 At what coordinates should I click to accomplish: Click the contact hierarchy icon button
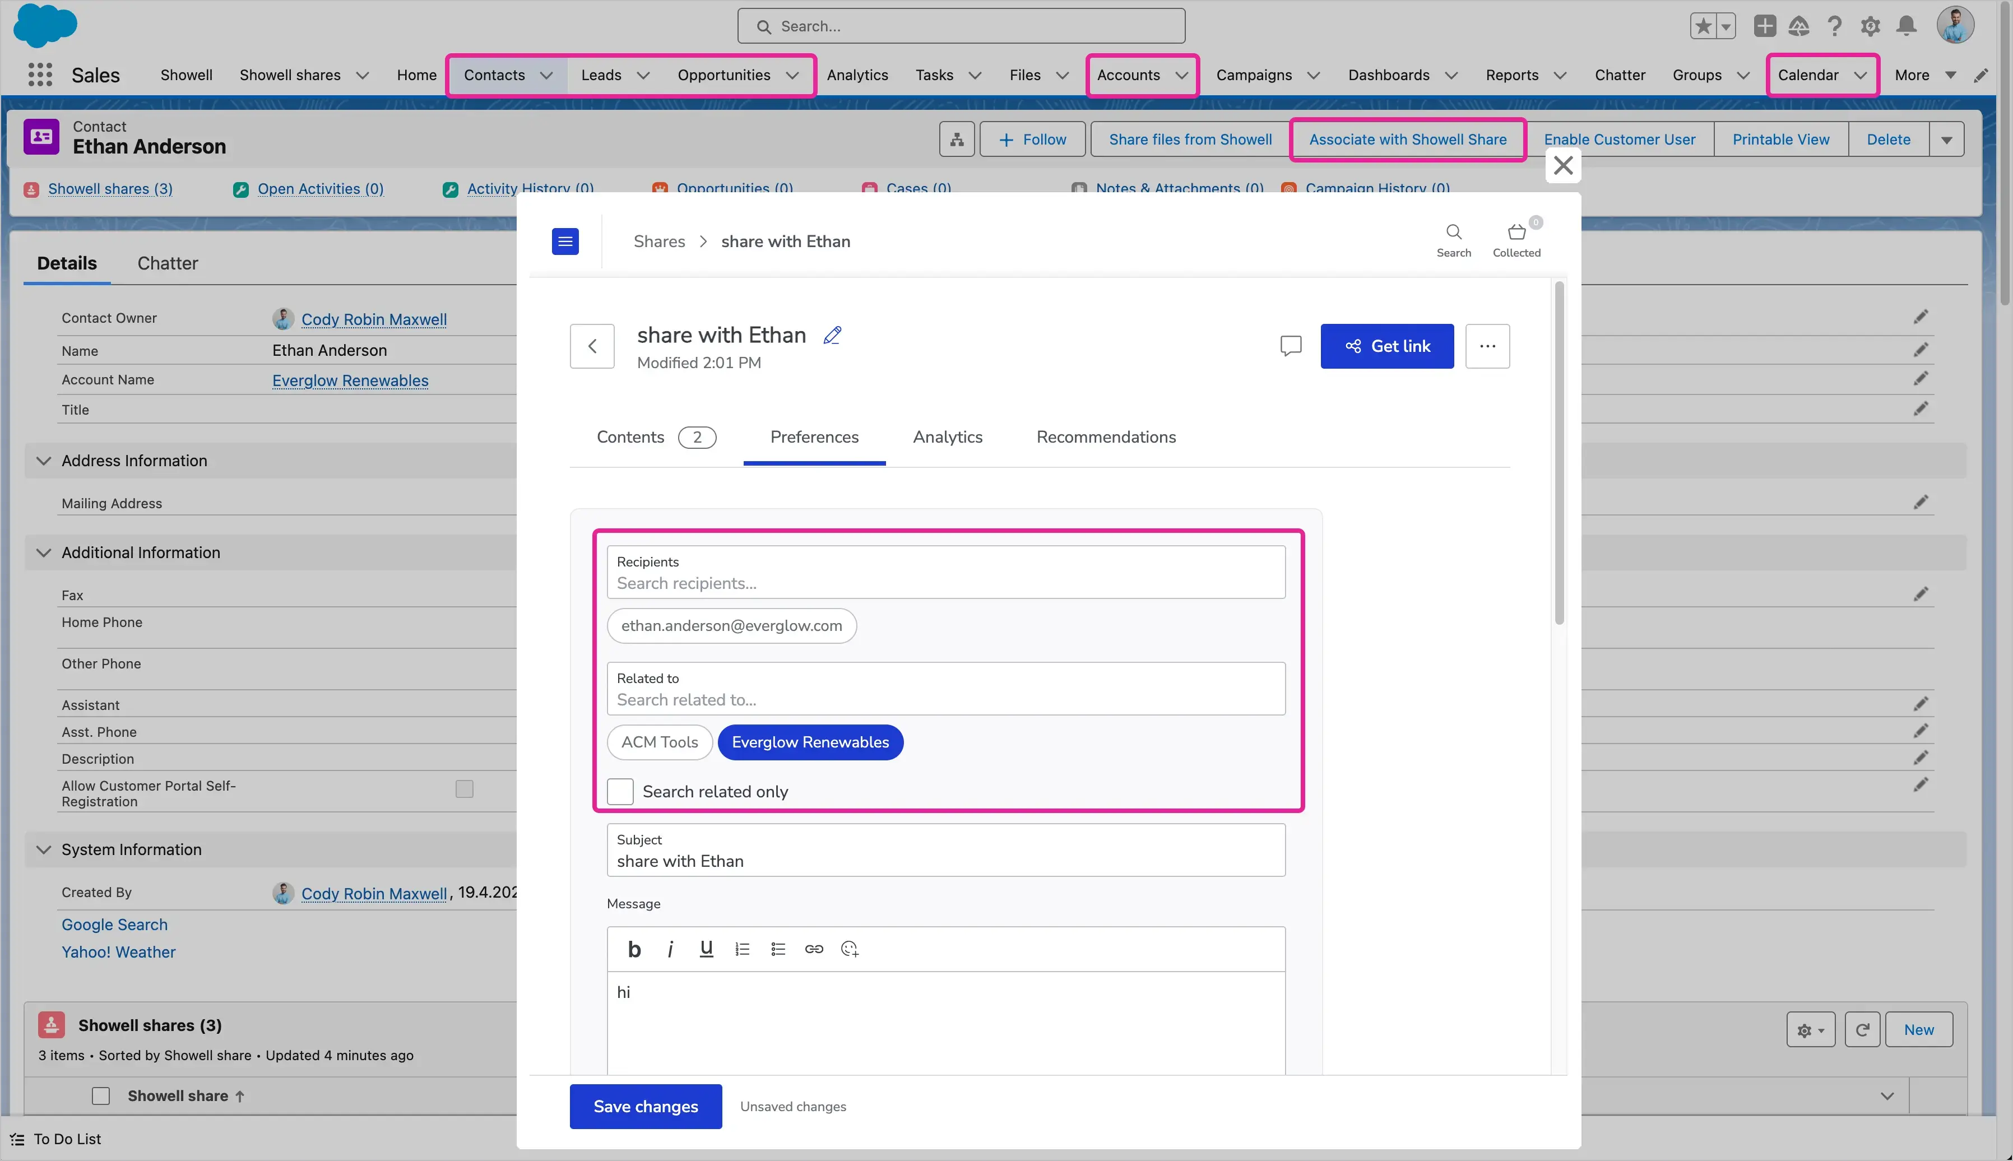tap(956, 140)
